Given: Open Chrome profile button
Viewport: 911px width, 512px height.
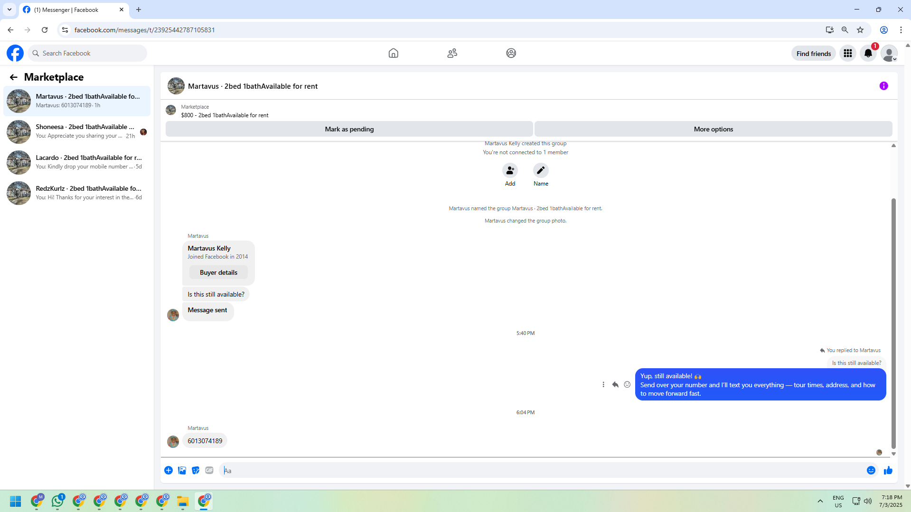Looking at the screenshot, I should (883, 30).
